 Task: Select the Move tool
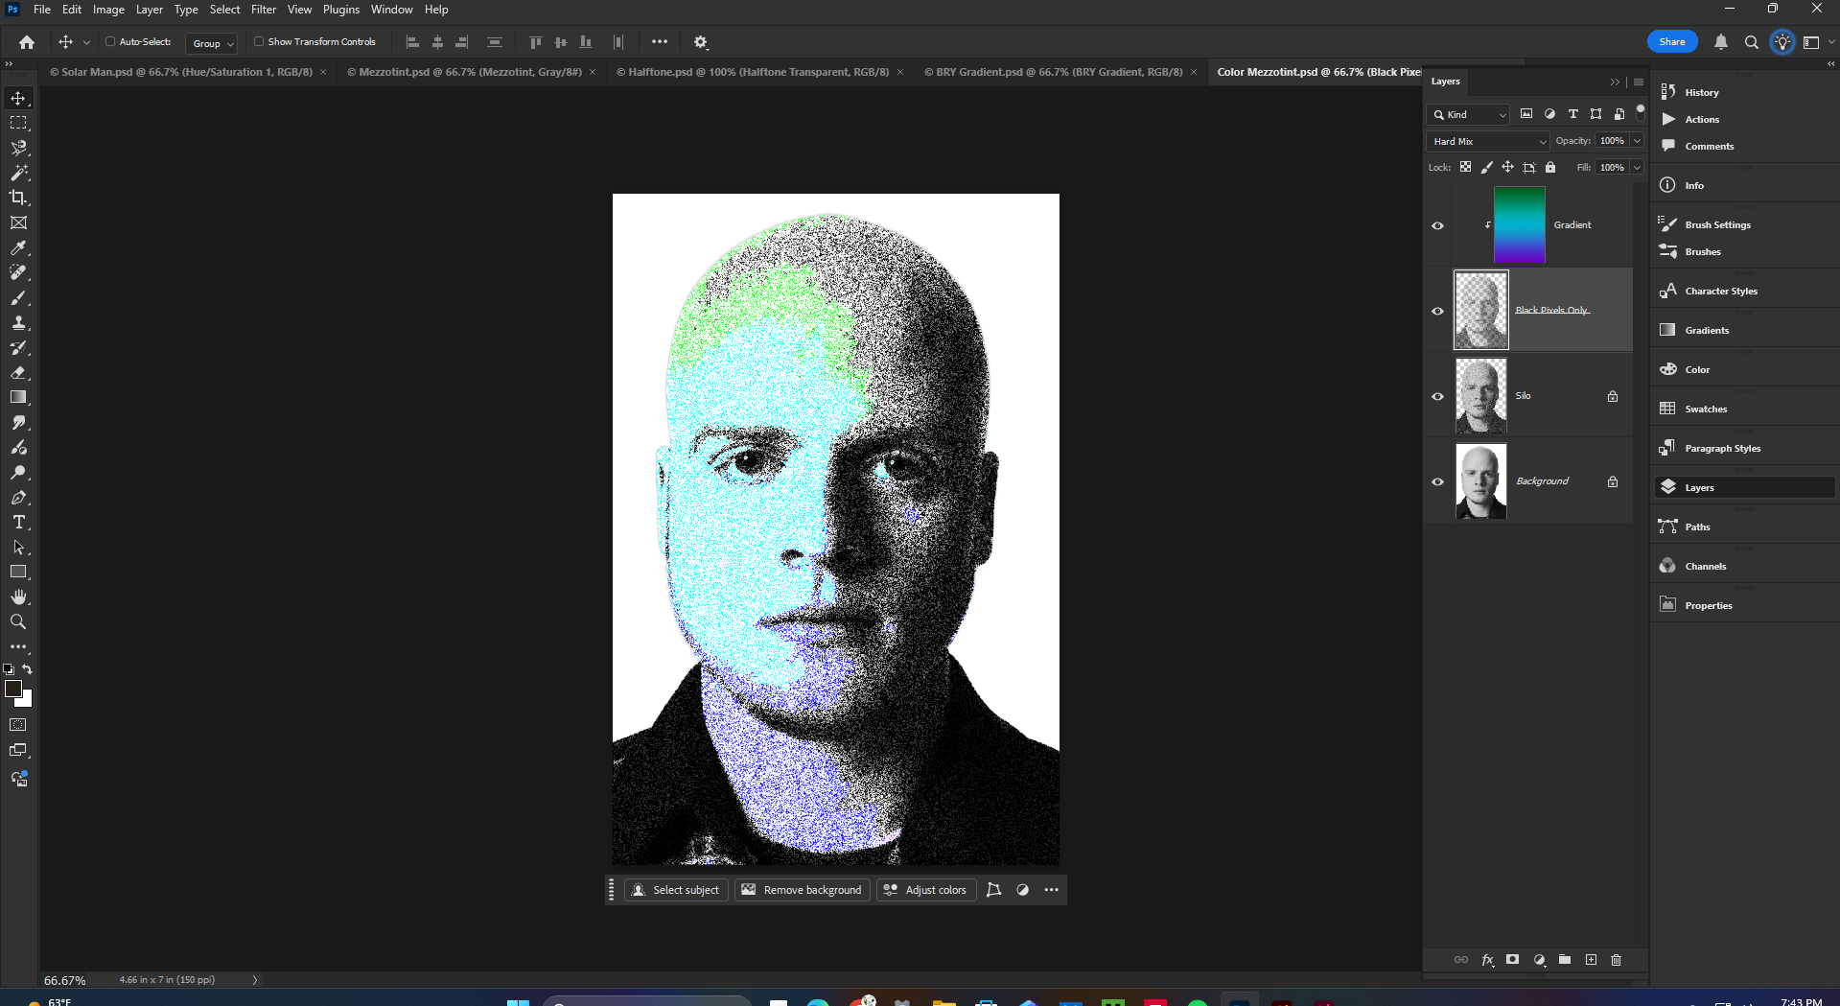point(18,97)
